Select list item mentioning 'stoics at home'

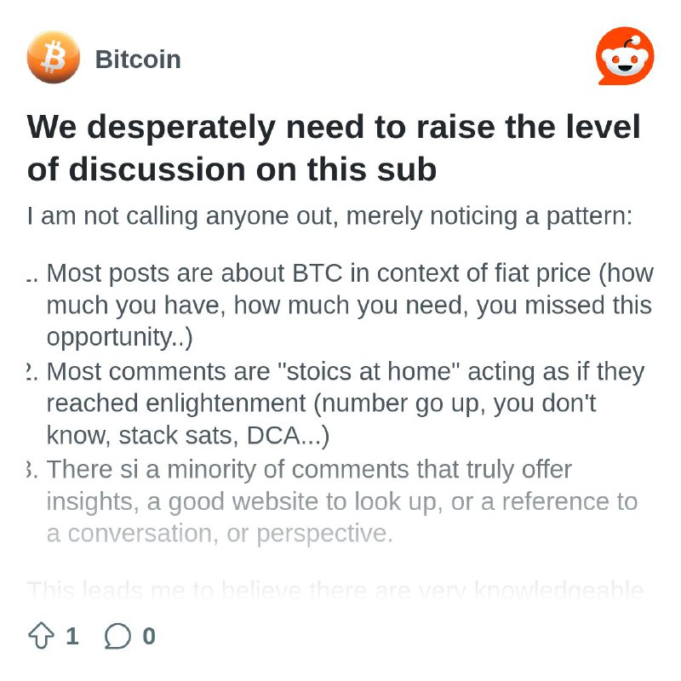pos(335,403)
